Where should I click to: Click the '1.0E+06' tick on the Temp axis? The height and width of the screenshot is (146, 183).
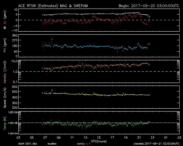tap(13, 112)
